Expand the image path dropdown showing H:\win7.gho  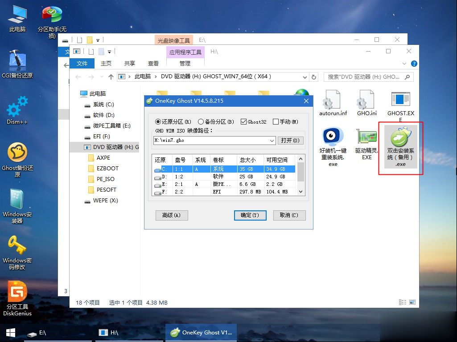(x=272, y=141)
